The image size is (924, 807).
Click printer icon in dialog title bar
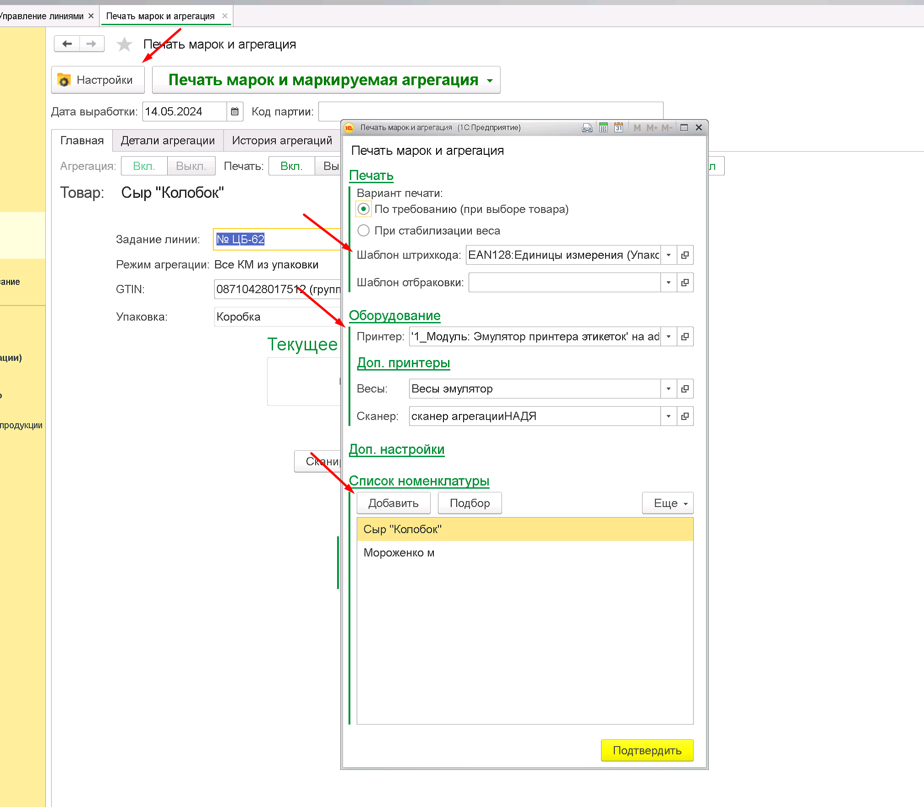(586, 128)
